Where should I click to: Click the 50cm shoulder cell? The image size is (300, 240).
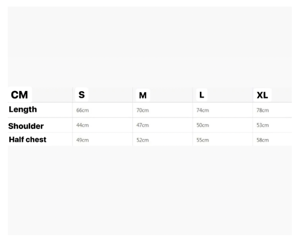click(203, 125)
